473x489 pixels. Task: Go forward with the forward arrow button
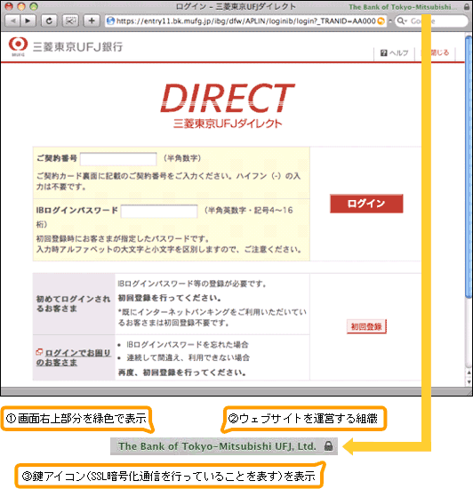click(28, 21)
